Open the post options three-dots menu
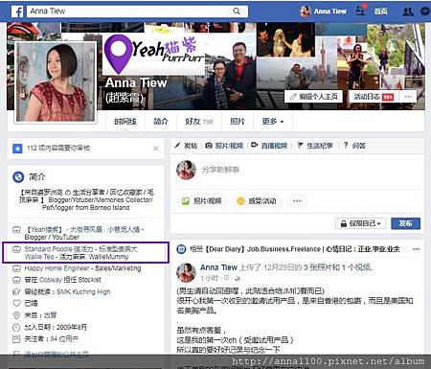Screen dimensions: 431x369 (416, 249)
